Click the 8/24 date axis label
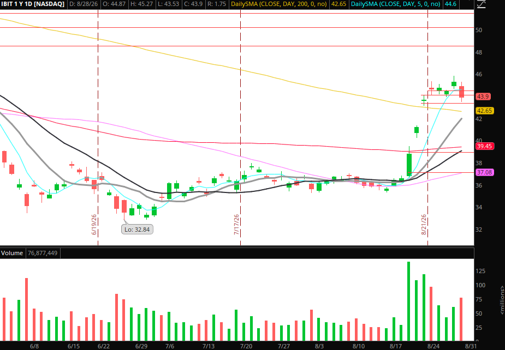Screen dimensions: 505x350 (x=433, y=346)
